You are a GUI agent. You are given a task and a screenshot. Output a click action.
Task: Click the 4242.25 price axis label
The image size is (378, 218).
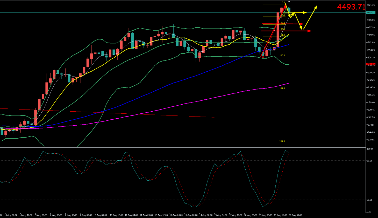coord(371,80)
